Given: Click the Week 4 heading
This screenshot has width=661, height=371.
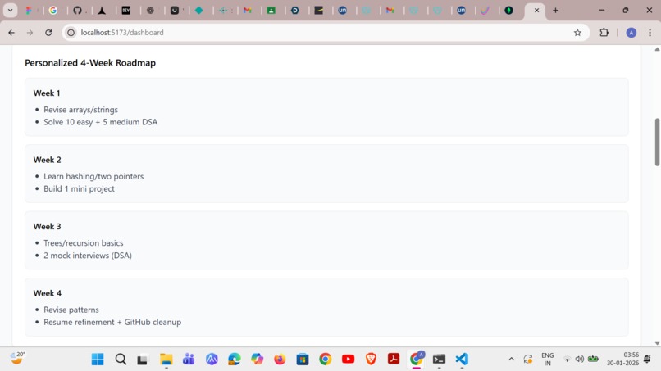Looking at the screenshot, I should tap(48, 293).
